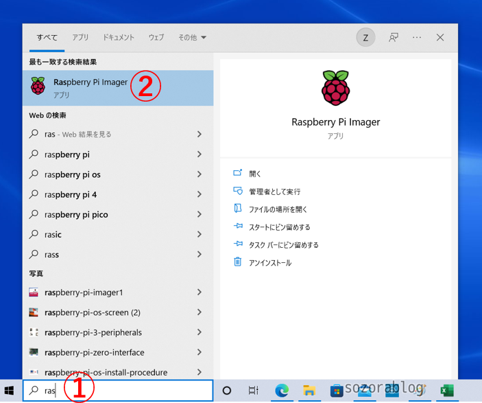482x403 pixels.
Task: Select 'rass' web suggestion
Action: click(x=118, y=254)
